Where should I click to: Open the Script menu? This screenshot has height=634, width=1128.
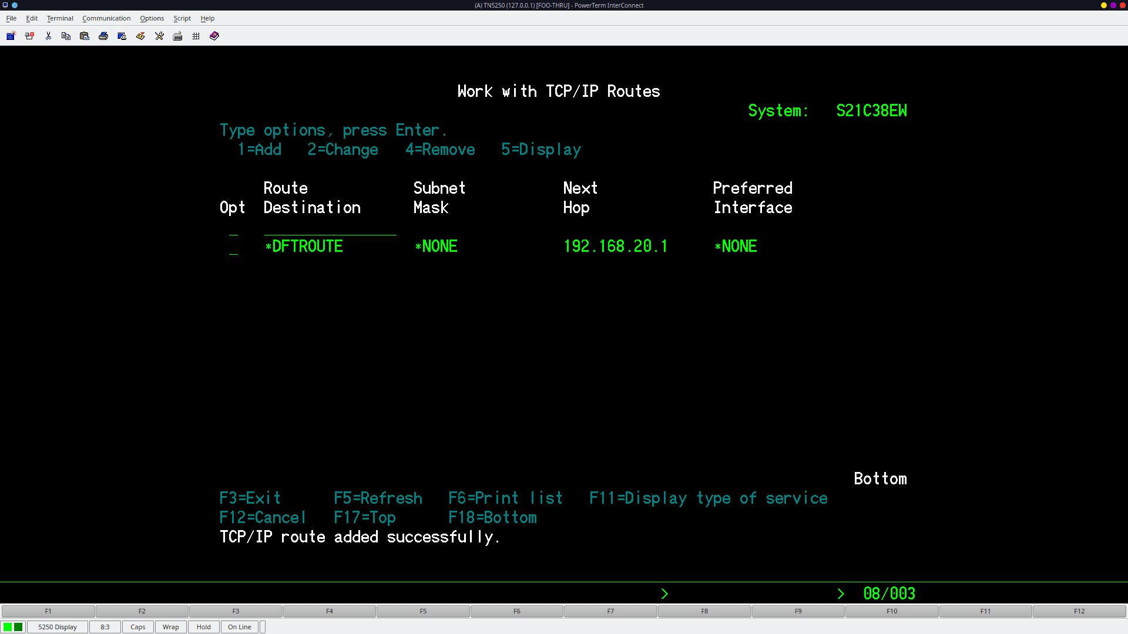pyautogui.click(x=182, y=18)
